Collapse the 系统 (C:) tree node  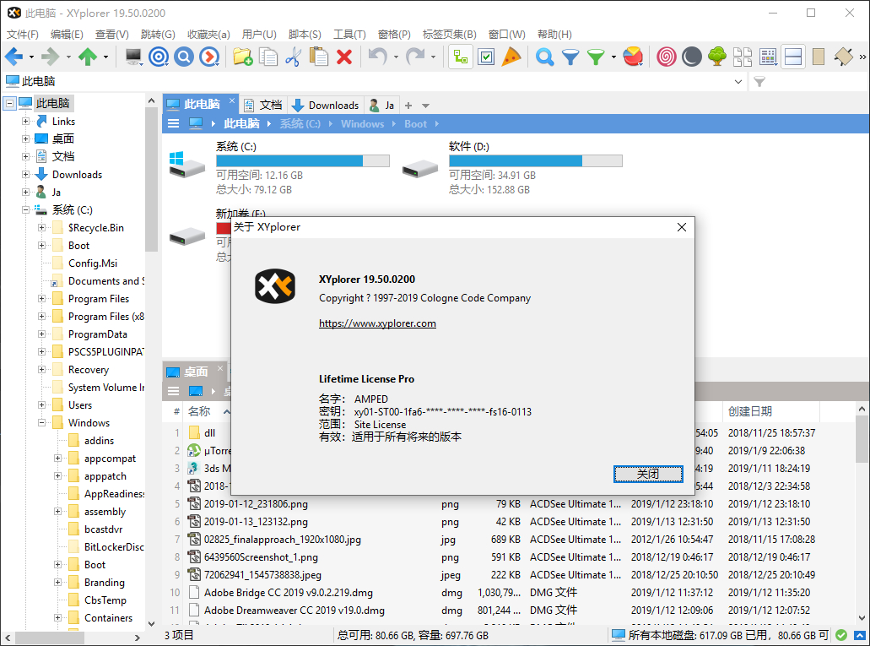coord(25,210)
